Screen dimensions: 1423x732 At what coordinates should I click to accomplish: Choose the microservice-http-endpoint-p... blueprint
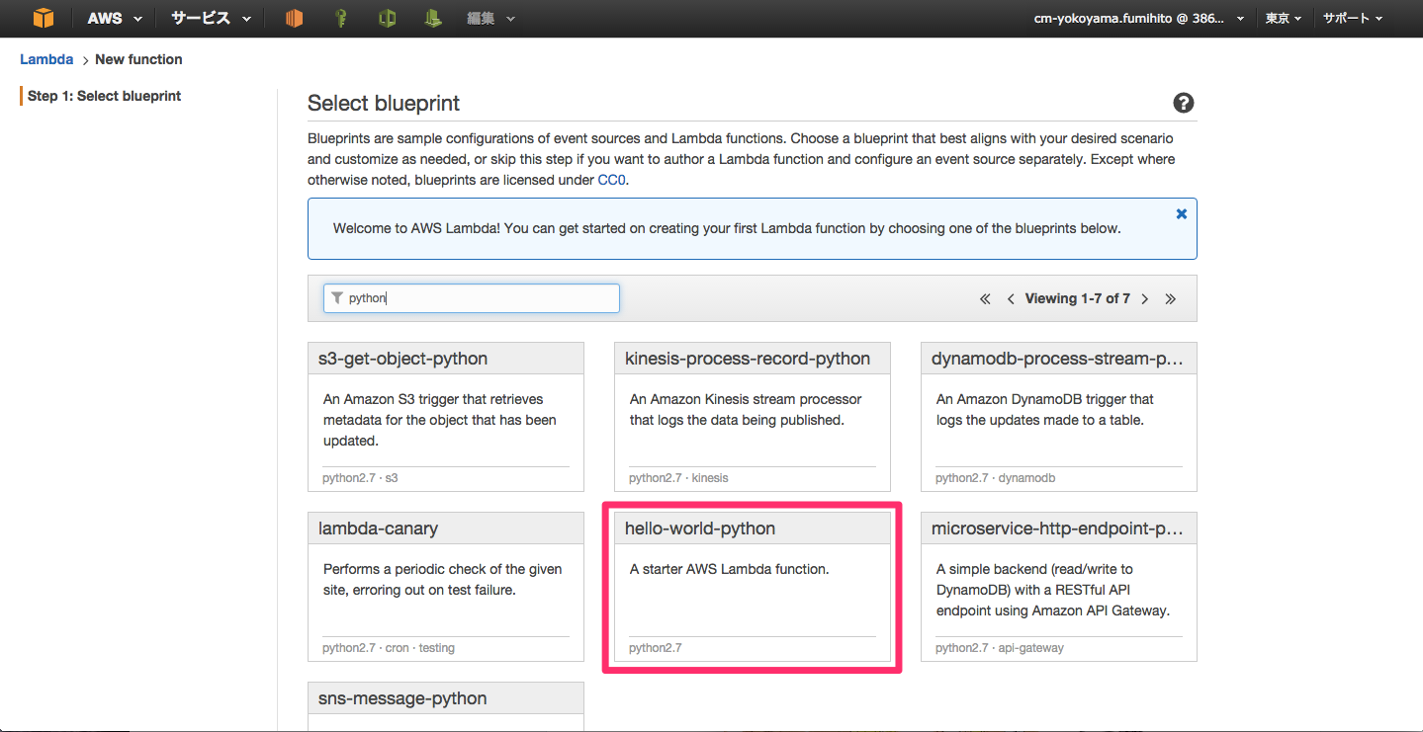[x=1059, y=587]
